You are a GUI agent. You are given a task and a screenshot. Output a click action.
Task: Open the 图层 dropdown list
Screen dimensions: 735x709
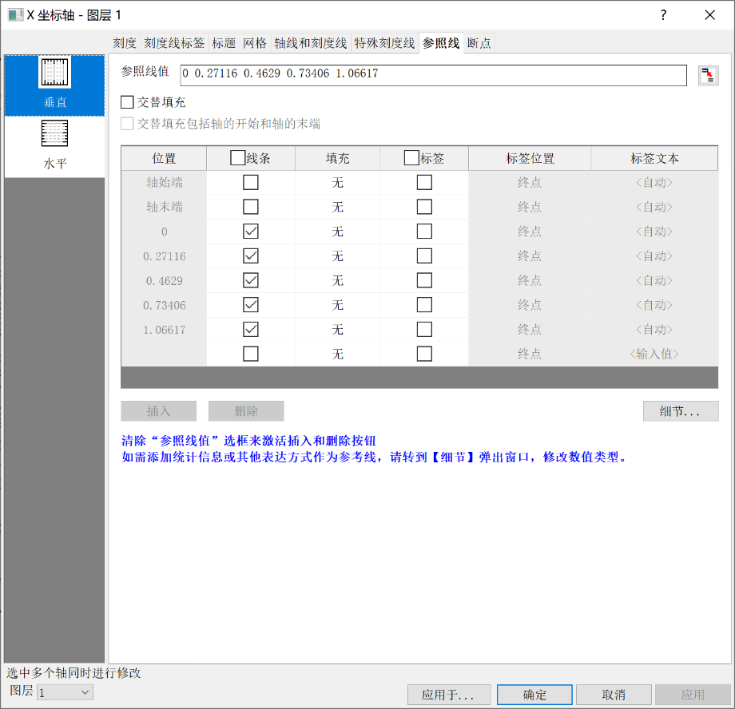coord(65,692)
